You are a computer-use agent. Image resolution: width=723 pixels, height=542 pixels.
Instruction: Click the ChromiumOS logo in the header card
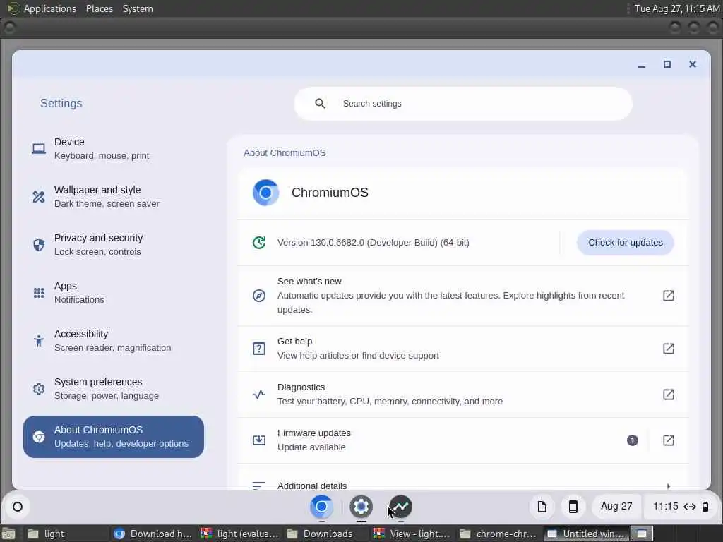265,193
